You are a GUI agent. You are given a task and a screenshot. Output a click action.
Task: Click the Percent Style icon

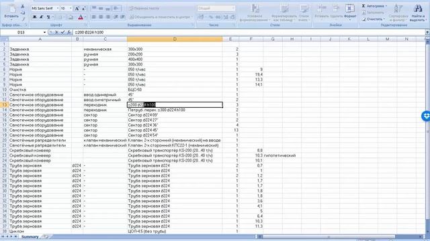point(211,17)
